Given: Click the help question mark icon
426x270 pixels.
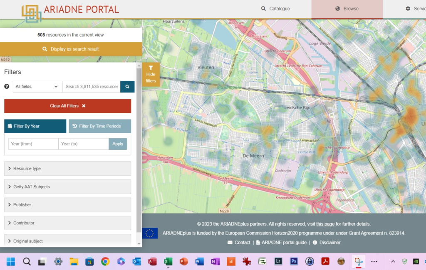Looking at the screenshot, I should click(7, 87).
